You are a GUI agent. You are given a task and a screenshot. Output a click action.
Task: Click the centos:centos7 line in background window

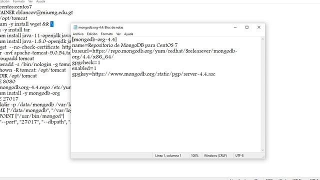pos(16,6)
